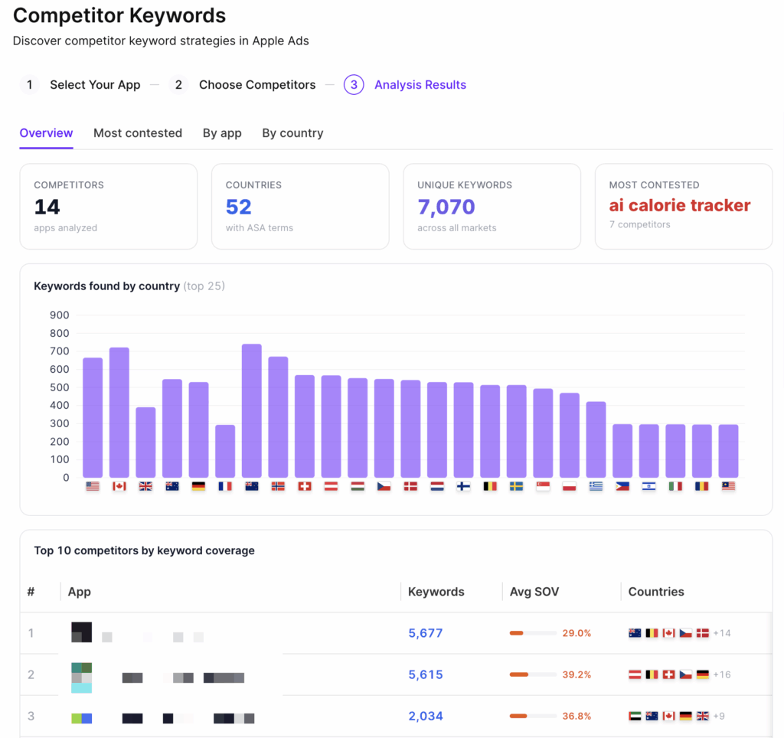Image resolution: width=784 pixels, height=738 pixels.
Task: Click the second competitor's app icon thumbnail
Action: point(82,674)
